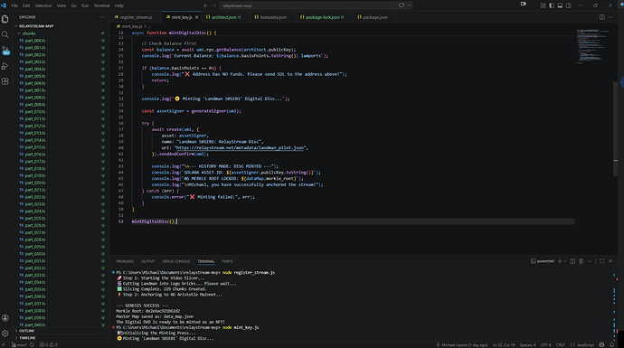Click new terminal plus icon
The width and height of the screenshot is (624, 348).
coord(560,261)
